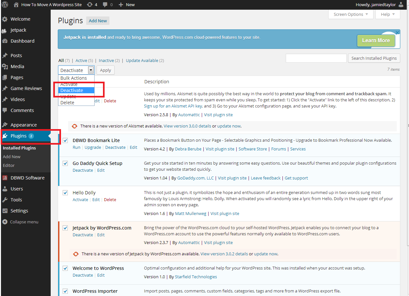Click Starfield Technologies author link

(196, 277)
